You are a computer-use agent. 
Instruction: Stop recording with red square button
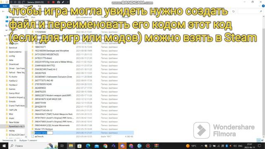(53, 2)
